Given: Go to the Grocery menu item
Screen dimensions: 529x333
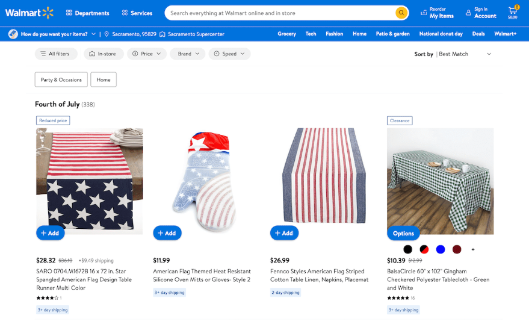Looking at the screenshot, I should click(x=286, y=34).
